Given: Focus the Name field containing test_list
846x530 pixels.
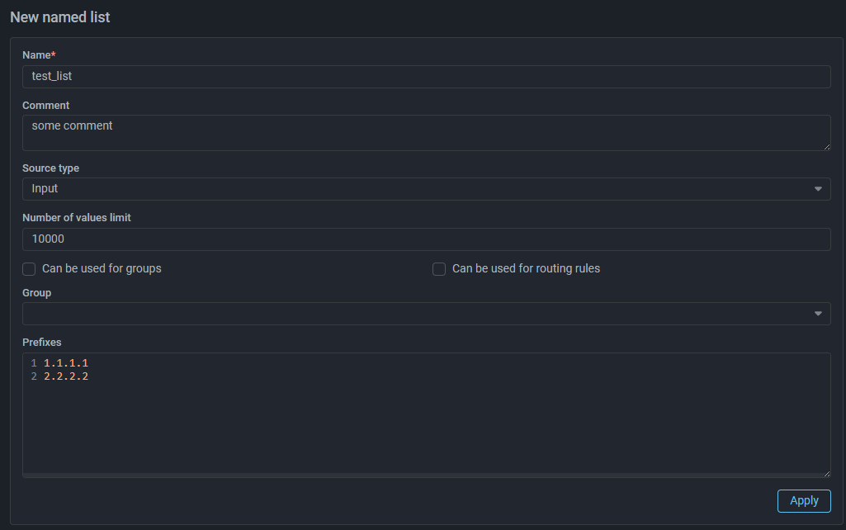Looking at the screenshot, I should point(426,77).
